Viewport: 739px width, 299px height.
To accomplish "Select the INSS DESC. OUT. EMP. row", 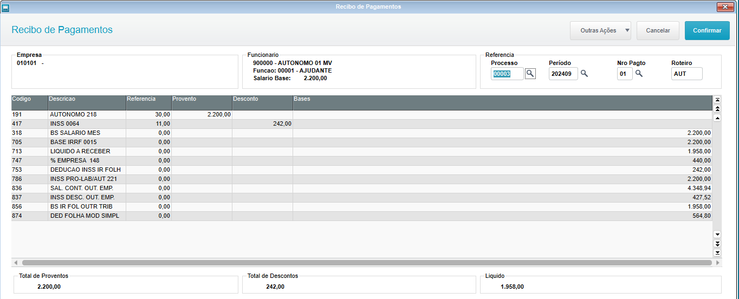I will [362, 198].
